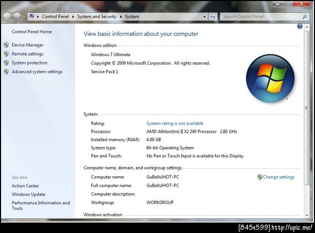Click the scroll up arrow

click(x=307, y=27)
